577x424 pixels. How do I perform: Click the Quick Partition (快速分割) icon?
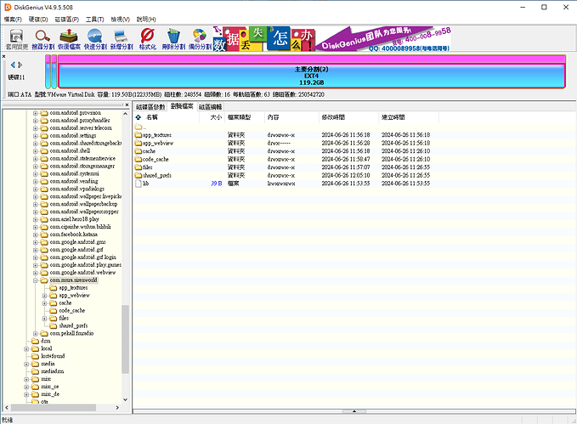pyautogui.click(x=96, y=38)
